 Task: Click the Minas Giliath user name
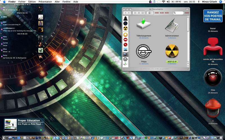[x=209, y=2]
